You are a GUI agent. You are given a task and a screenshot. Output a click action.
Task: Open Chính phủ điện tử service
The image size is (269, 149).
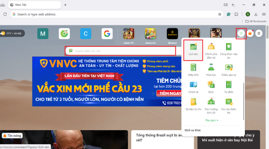[x=211, y=51]
